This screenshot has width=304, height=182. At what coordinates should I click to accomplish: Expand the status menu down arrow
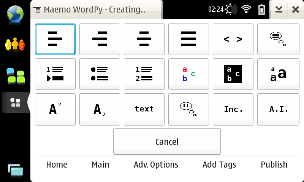279,9
